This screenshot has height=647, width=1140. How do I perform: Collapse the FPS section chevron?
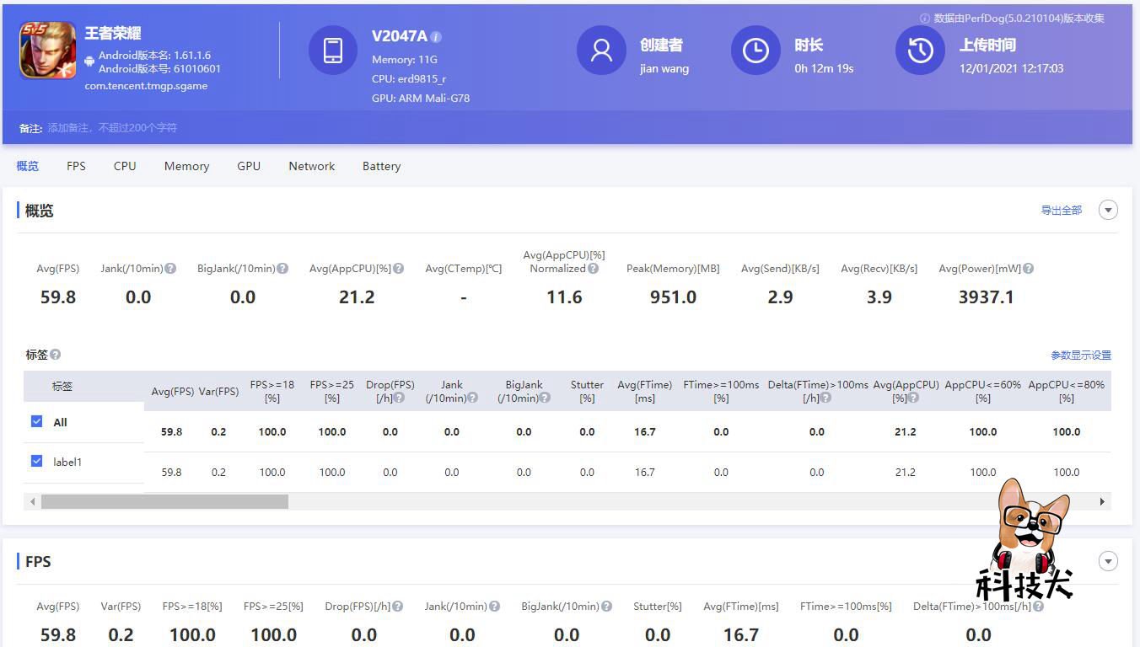(1108, 560)
